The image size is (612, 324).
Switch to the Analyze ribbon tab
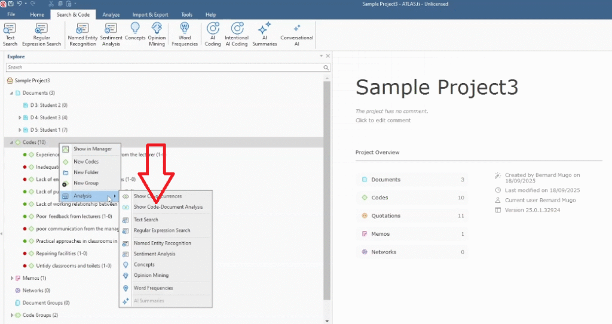click(111, 14)
